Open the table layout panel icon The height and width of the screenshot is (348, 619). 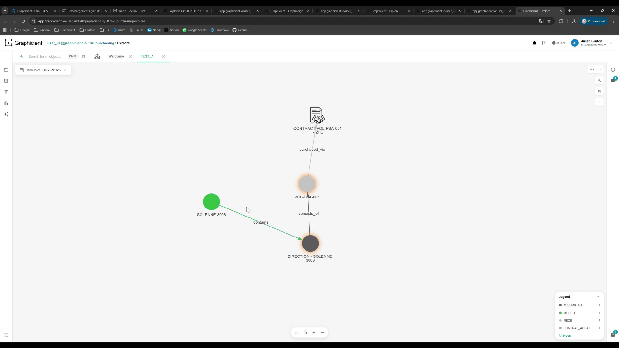pos(6,81)
